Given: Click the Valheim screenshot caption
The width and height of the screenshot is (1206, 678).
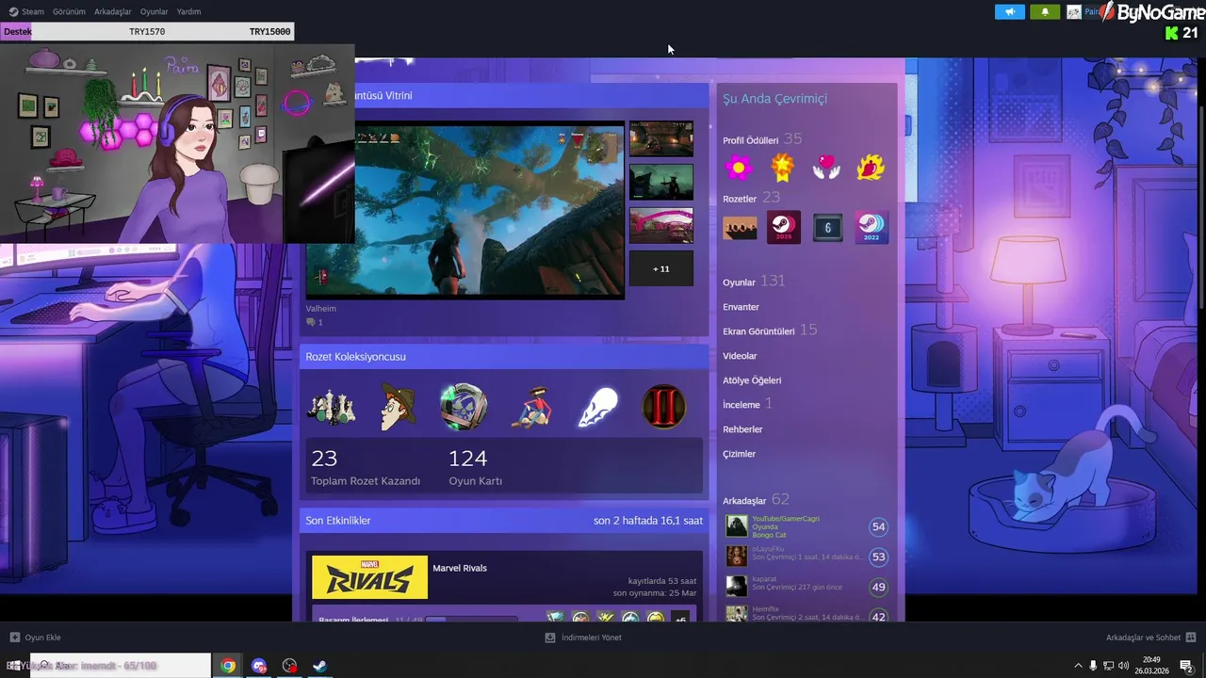Looking at the screenshot, I should 320,308.
